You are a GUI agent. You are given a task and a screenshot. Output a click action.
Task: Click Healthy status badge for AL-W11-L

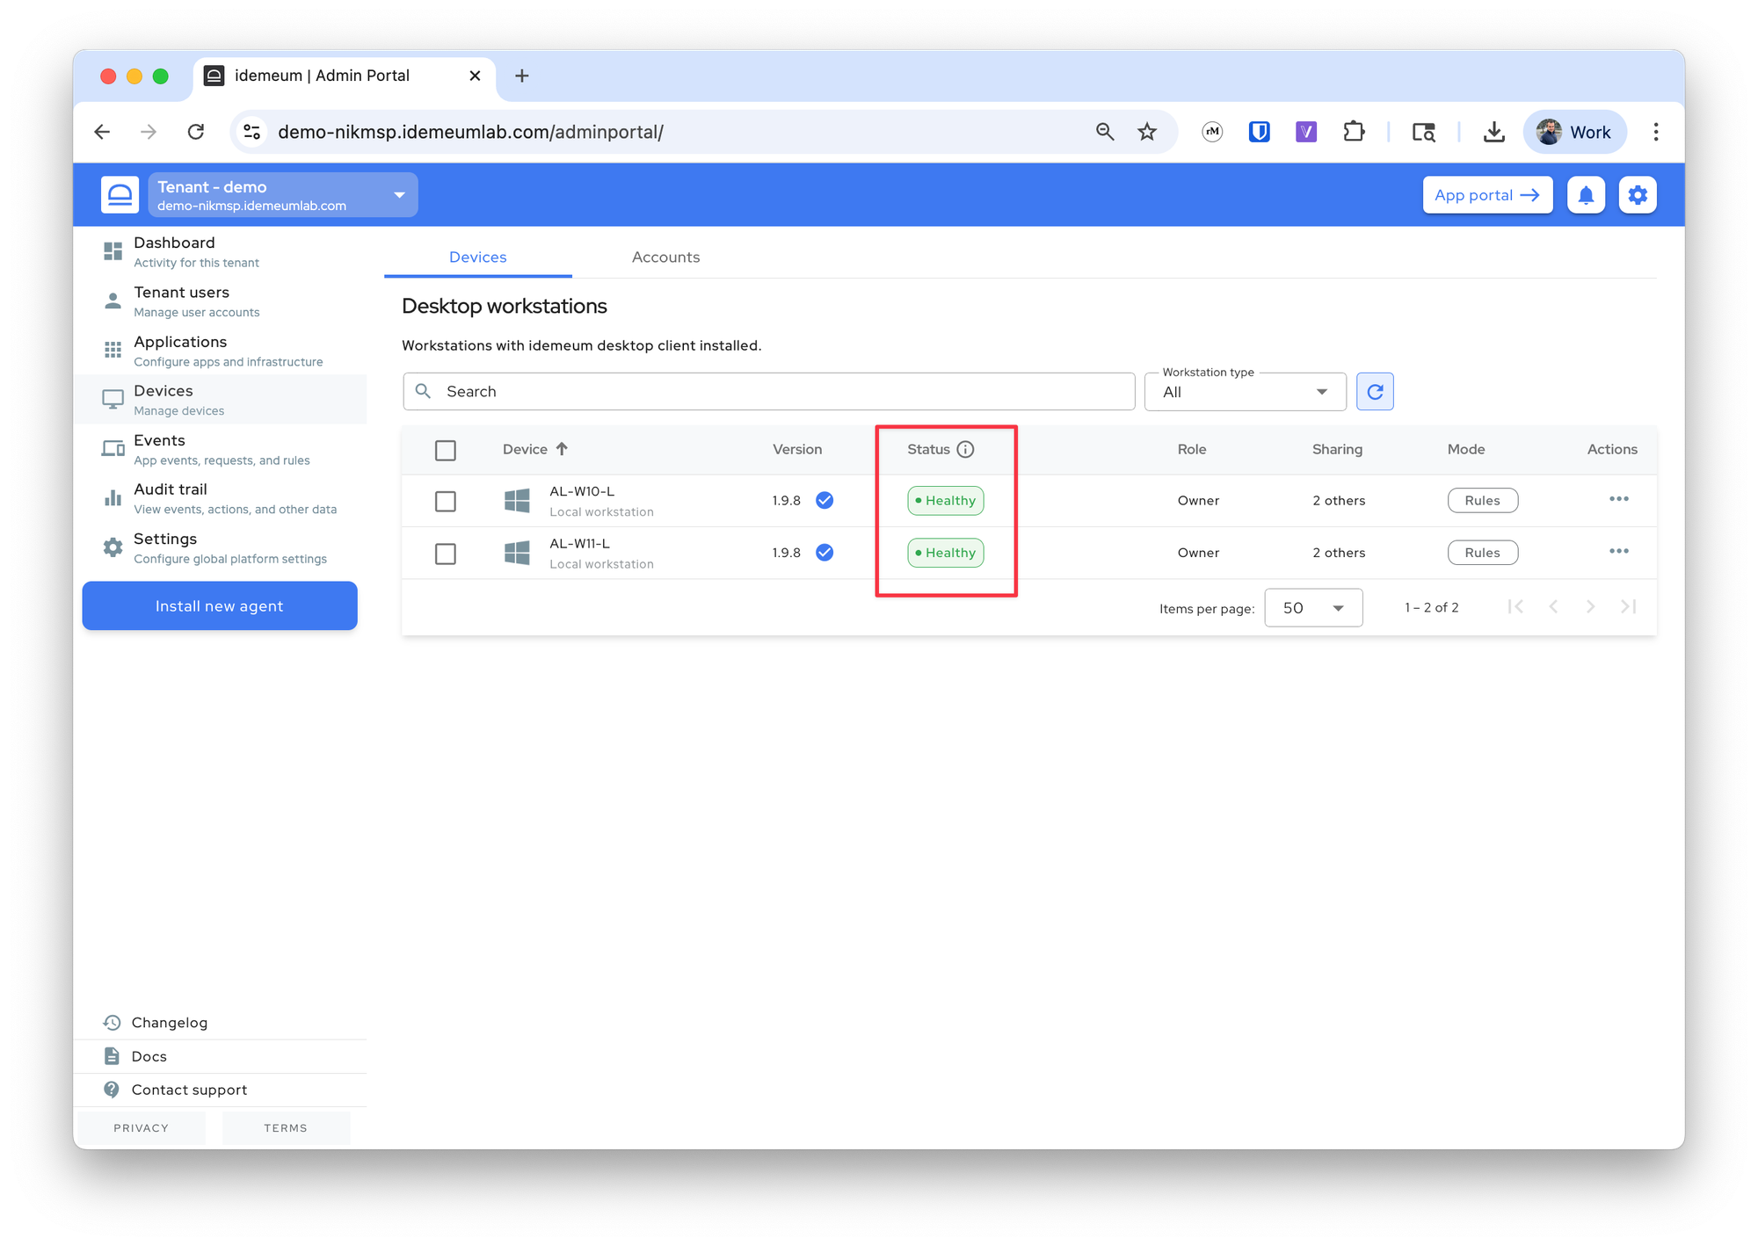click(x=945, y=553)
